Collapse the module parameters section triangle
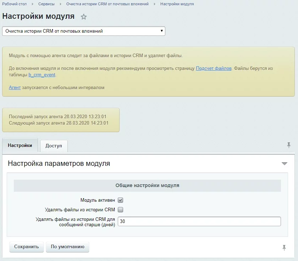298x261 pixels. [x=284, y=164]
